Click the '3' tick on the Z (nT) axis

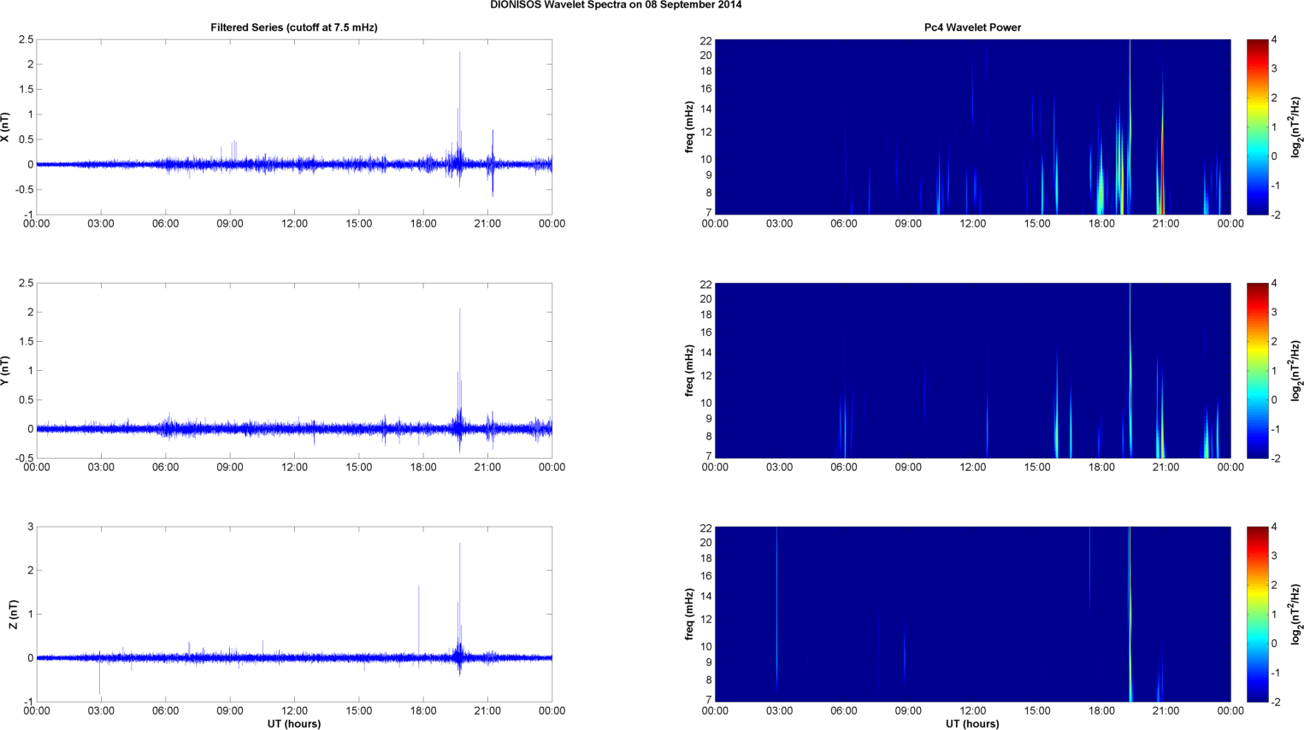click(x=31, y=527)
